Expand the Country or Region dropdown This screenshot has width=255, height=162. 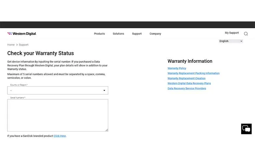[58, 90]
